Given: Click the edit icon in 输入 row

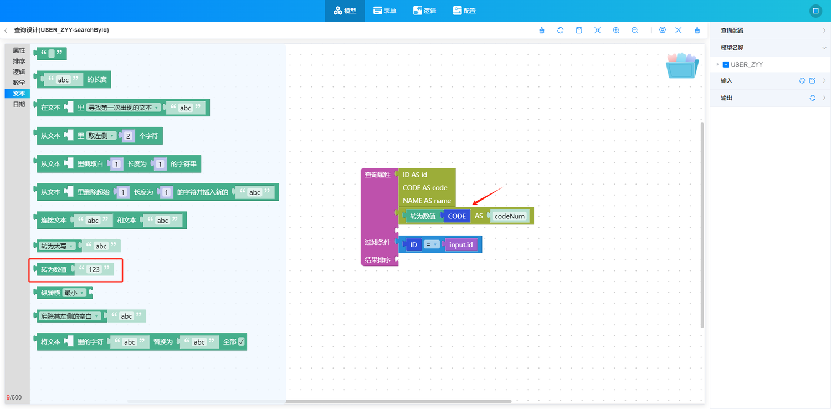Looking at the screenshot, I should (812, 81).
